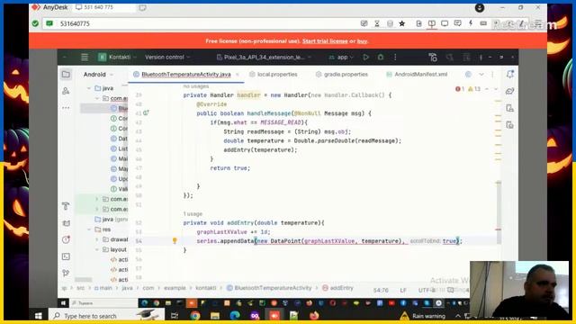Open Android project view dropdown
The height and width of the screenshot is (324, 576).
click(98, 74)
